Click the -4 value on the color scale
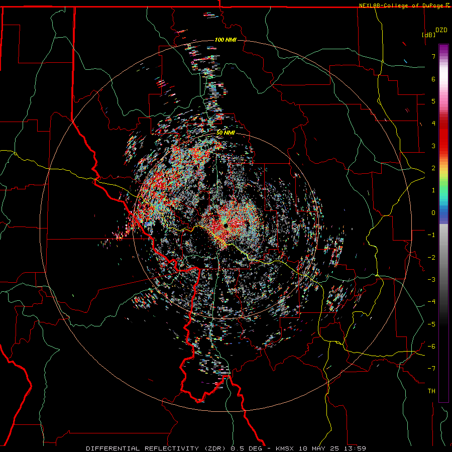The image size is (452, 452). click(x=431, y=301)
